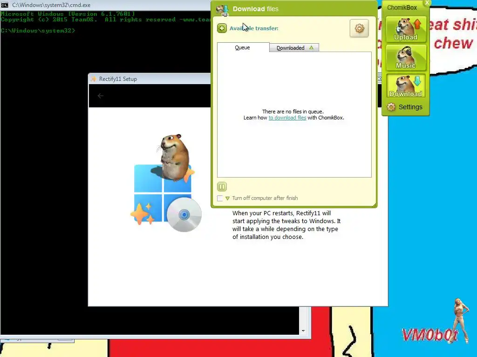This screenshot has width=477, height=357.
Task: Click the arrow icon on Downloaded tab
Action: [311, 48]
